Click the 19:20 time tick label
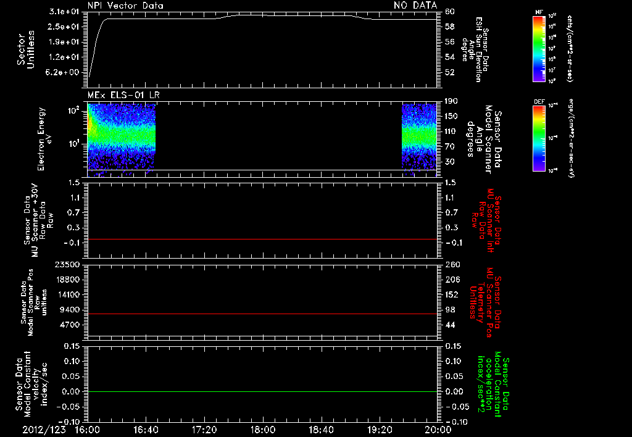 click(380, 430)
